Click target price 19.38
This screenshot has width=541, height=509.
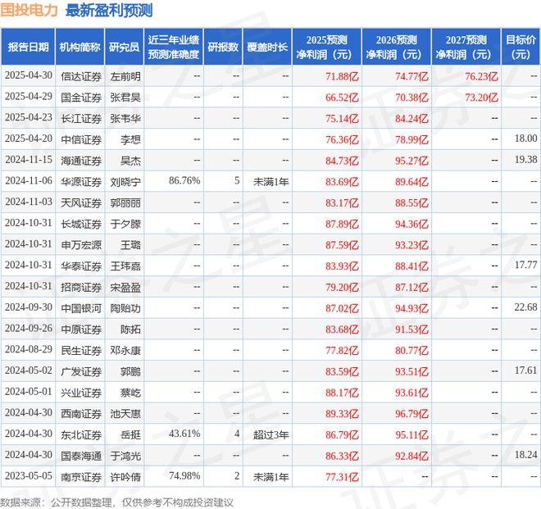[x=525, y=160]
